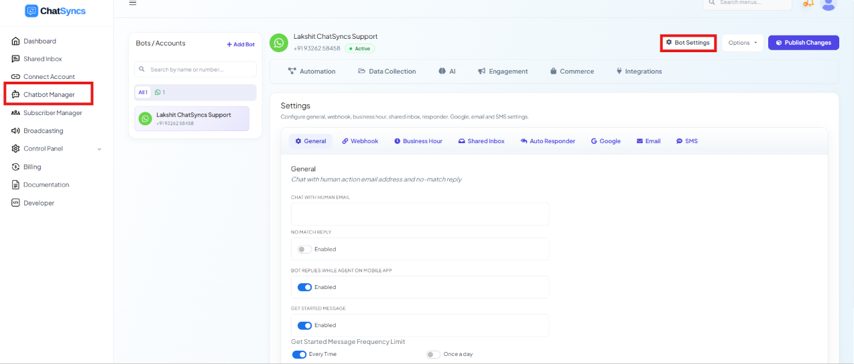Click the Broadcasting speaker icon
854x364 pixels.
click(16, 130)
